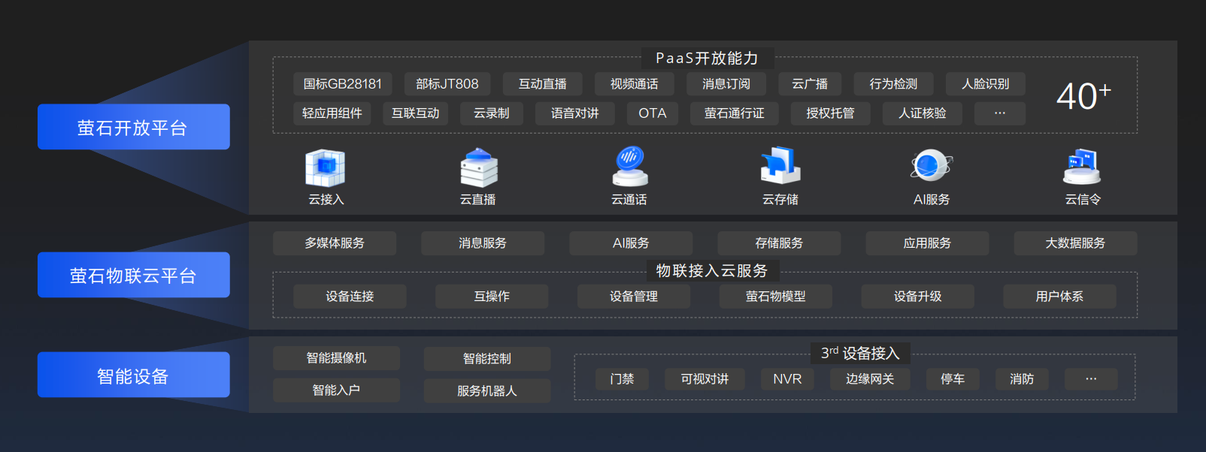Image resolution: width=1206 pixels, height=452 pixels.
Task: Click the 云通话 voice icon
Action: point(630,167)
